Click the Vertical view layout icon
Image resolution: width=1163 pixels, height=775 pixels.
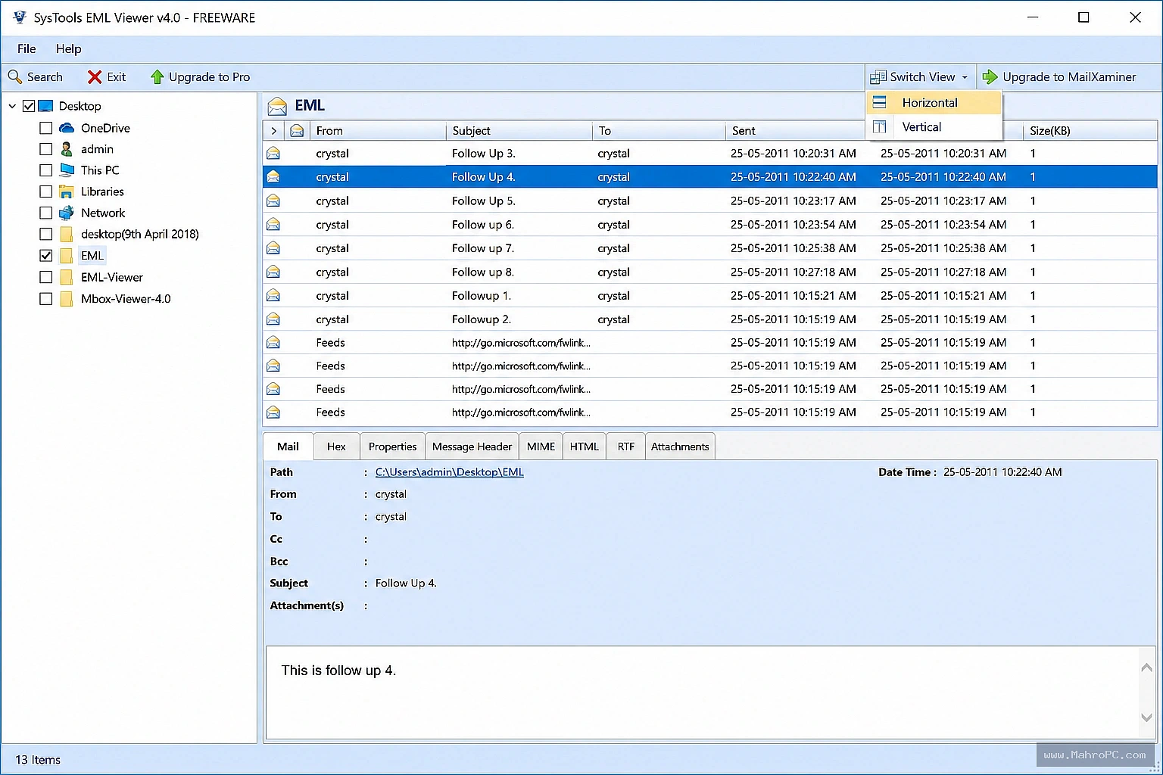coord(879,127)
